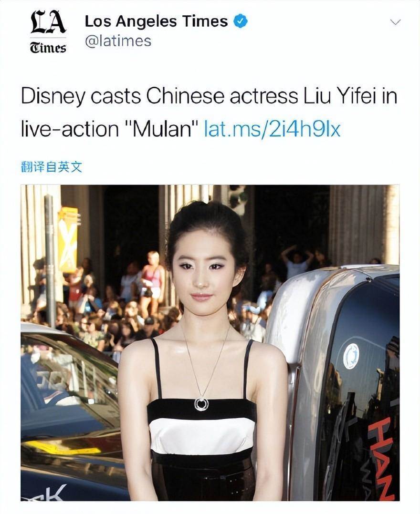
Task: Open the LA Times profile avatar
Action: 48,32
